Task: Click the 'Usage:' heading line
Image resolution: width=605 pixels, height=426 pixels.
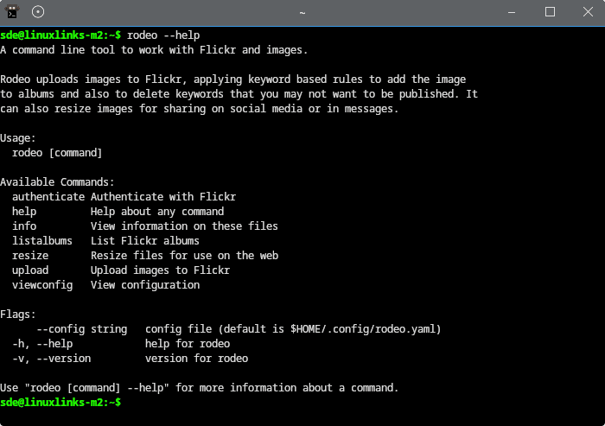Action: tap(18, 138)
